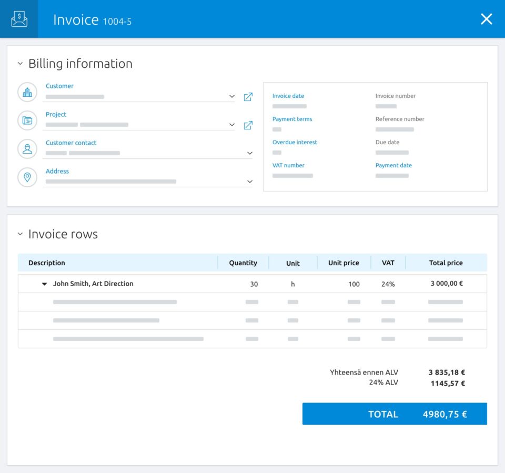Close the invoice window with X
This screenshot has height=473, width=505.
(x=486, y=19)
